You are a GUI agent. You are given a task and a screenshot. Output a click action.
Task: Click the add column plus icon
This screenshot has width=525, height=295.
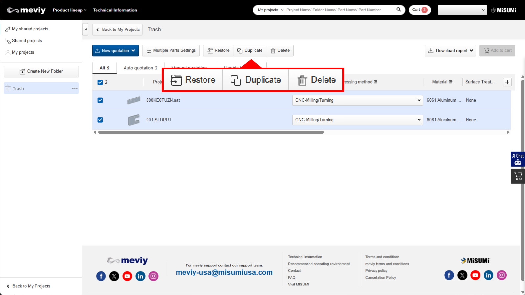[507, 82]
